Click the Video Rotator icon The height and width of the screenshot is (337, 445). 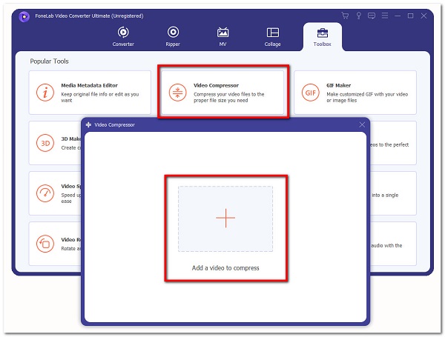[45, 244]
